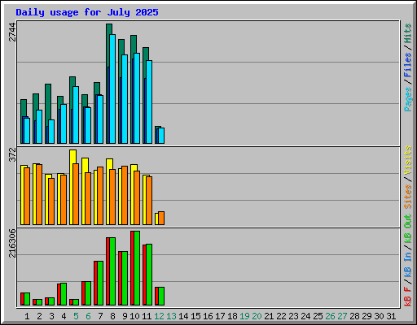Select the green kB Out bar for day 10
417x325 pixels.
point(137,268)
